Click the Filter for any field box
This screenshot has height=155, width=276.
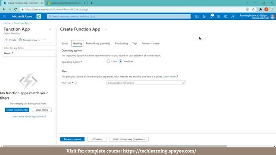[x=30, y=48]
